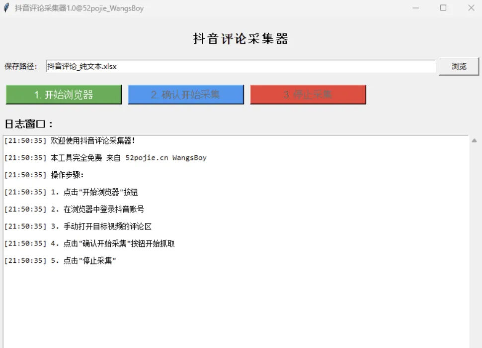The width and height of the screenshot is (482, 348).
Task: Minimize the 抖音评论采集器 window
Action: point(415,8)
